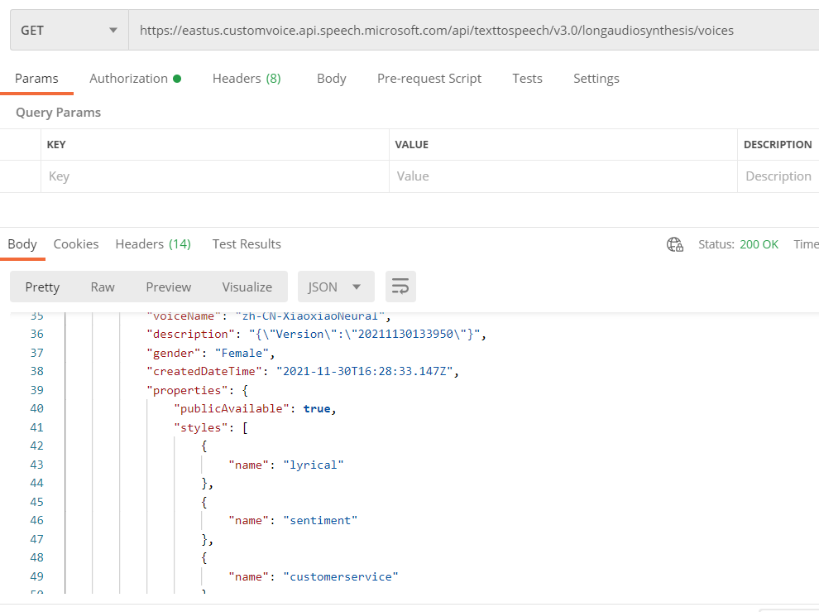
Task: Switch to the Params tab
Action: (x=36, y=79)
